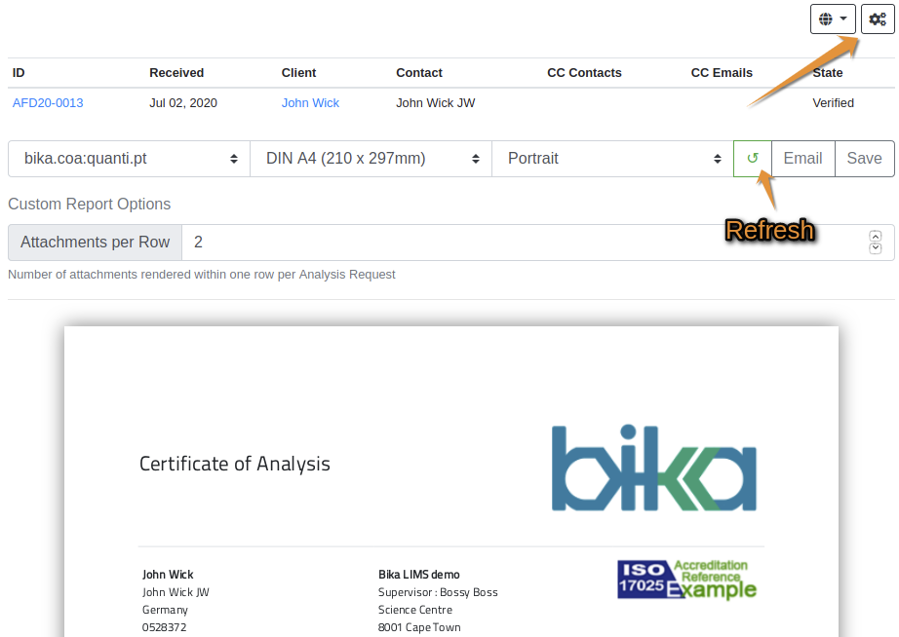Click the State column header
The height and width of the screenshot is (637, 899).
click(826, 72)
